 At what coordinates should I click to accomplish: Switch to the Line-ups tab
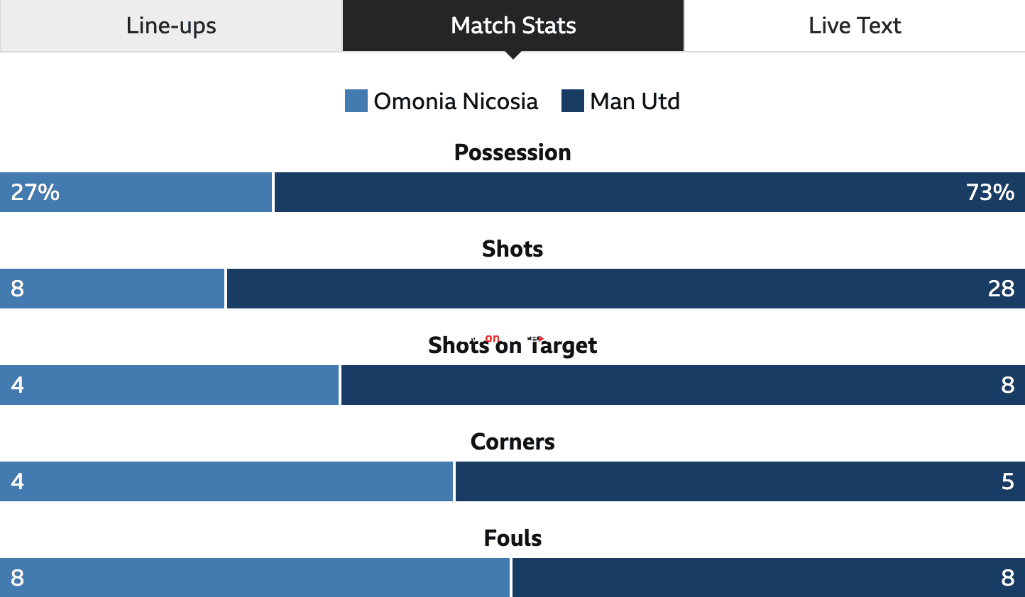171,26
